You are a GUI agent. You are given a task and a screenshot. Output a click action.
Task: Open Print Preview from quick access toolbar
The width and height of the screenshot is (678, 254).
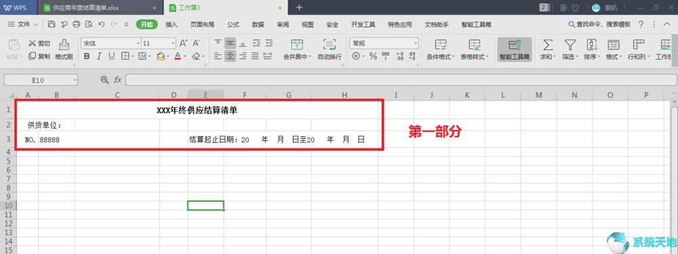pyautogui.click(x=89, y=24)
